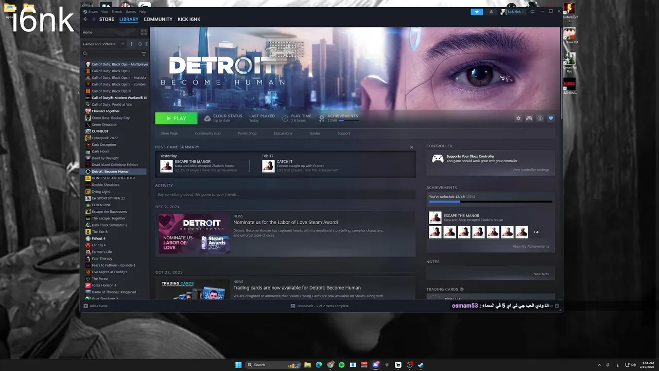The width and height of the screenshot is (659, 371).
Task: Click the activity comment input field
Action: click(x=285, y=194)
